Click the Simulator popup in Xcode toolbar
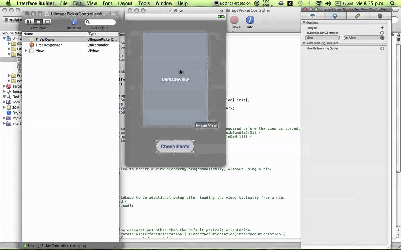This screenshot has width=401, height=250. click(x=13, y=20)
